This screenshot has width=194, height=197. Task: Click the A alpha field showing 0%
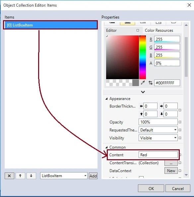pos(167,63)
